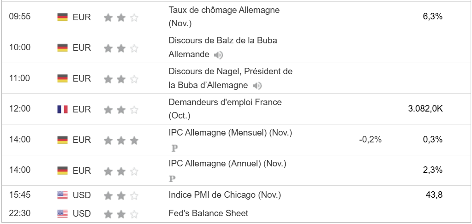The image size is (472, 224).
Task: Click US flag in the 22:30 row
Action: click(62, 213)
